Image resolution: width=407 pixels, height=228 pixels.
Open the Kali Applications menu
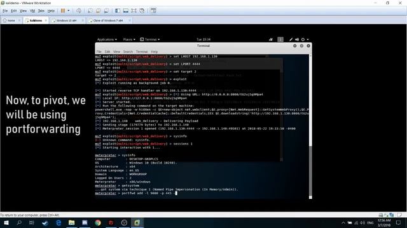[x=107, y=39]
